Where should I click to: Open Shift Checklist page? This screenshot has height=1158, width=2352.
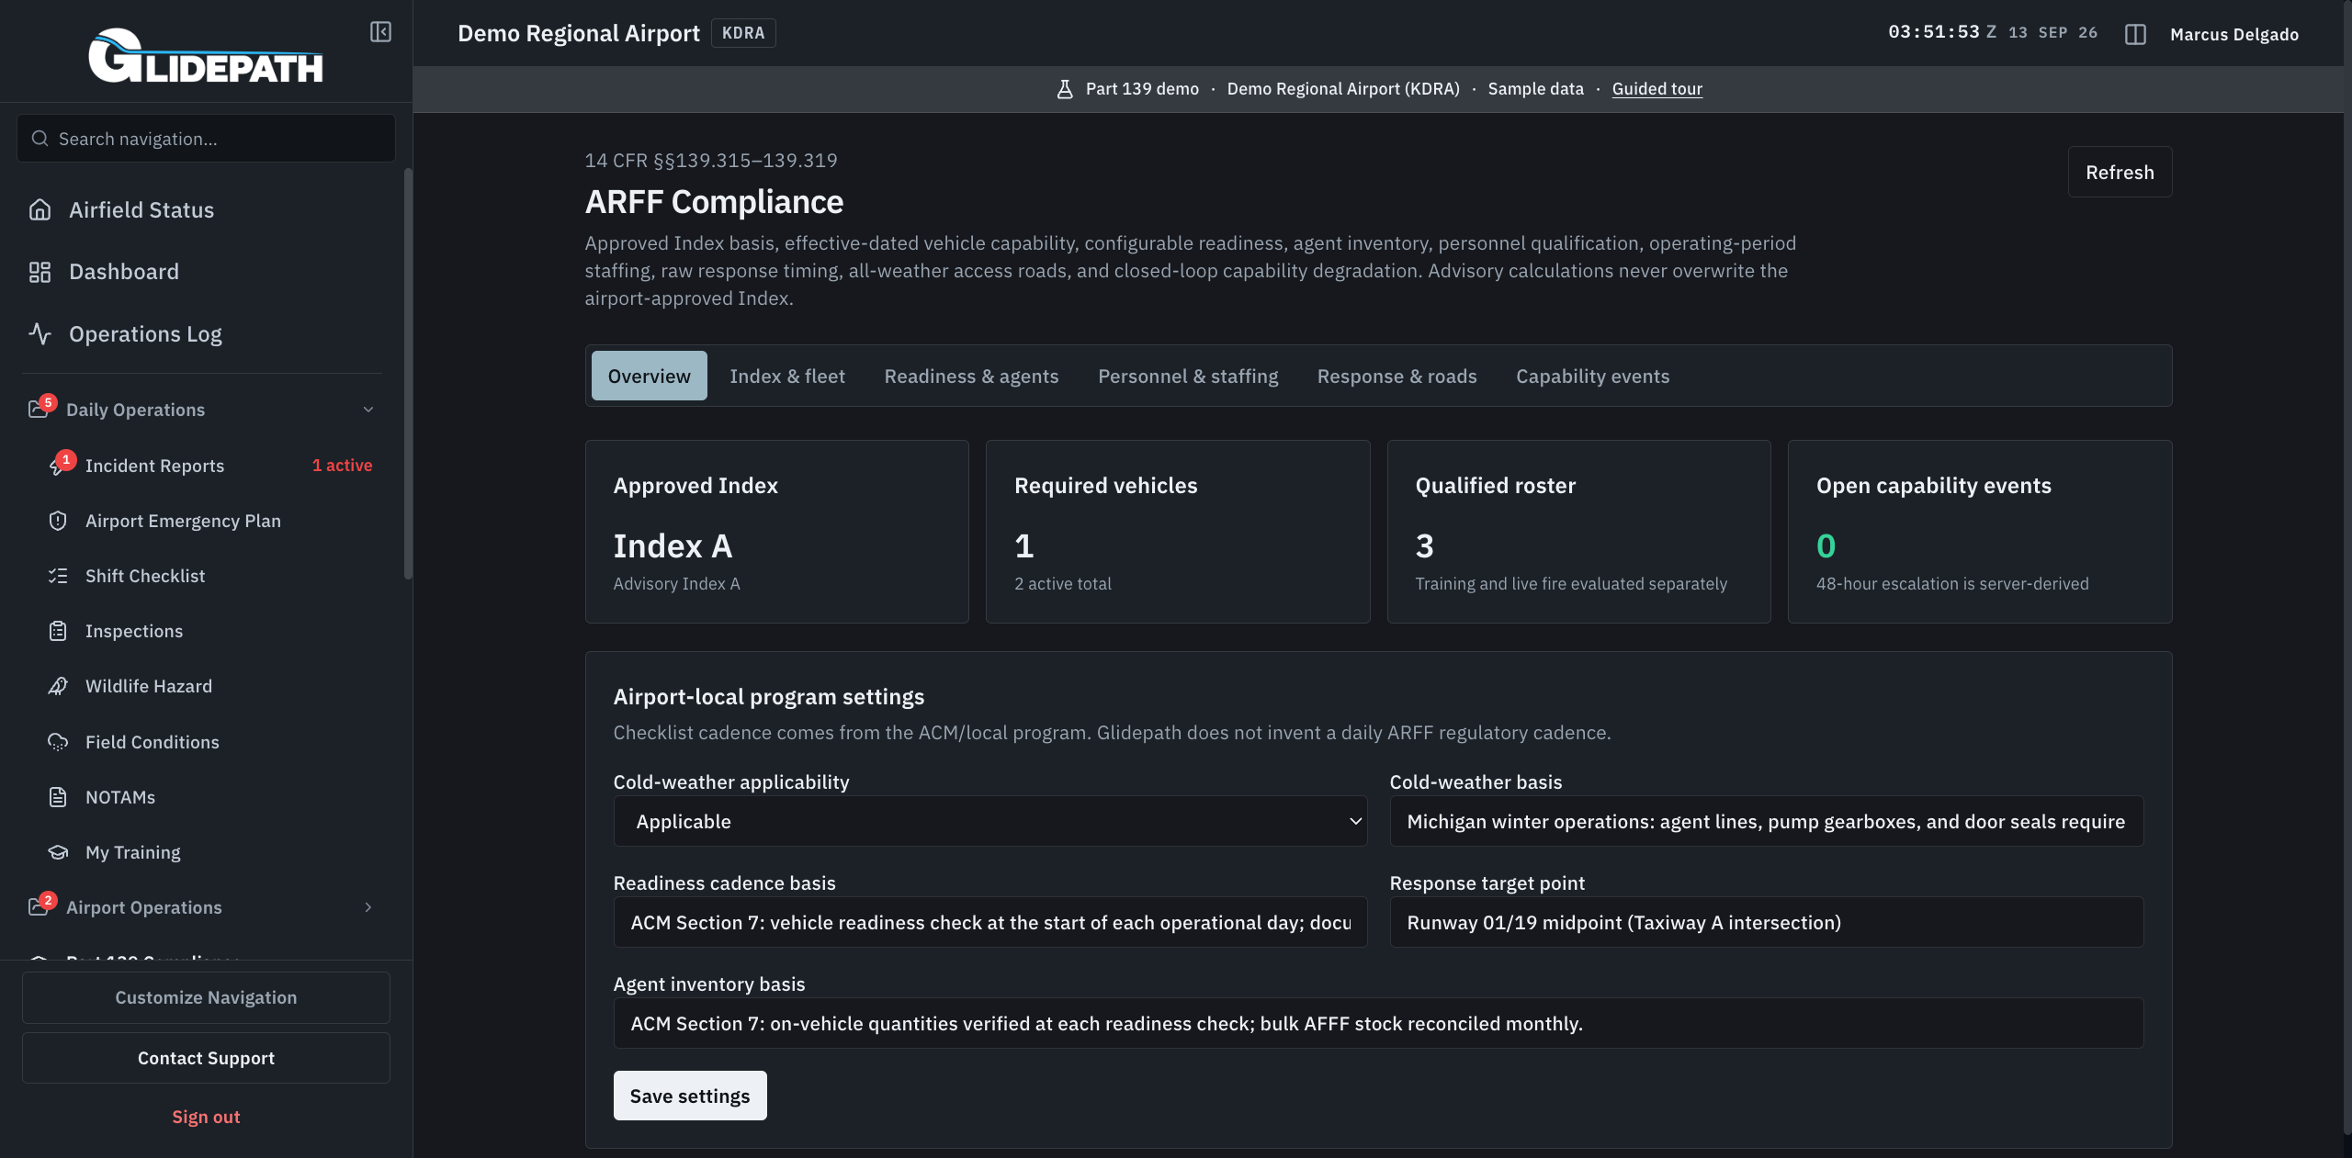pos(209,576)
